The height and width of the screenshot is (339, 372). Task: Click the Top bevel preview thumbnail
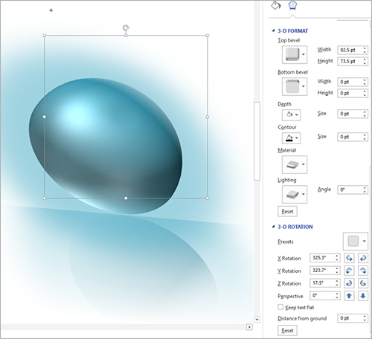tap(292, 54)
